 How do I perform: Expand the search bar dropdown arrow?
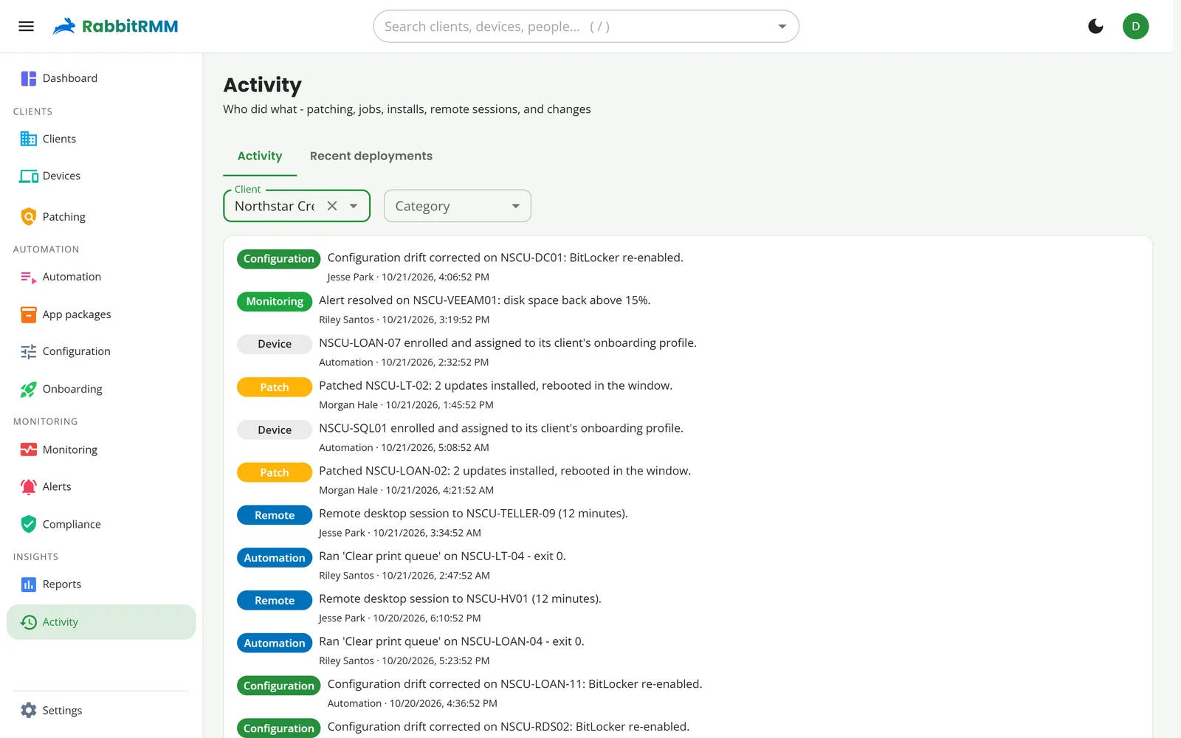pos(782,27)
